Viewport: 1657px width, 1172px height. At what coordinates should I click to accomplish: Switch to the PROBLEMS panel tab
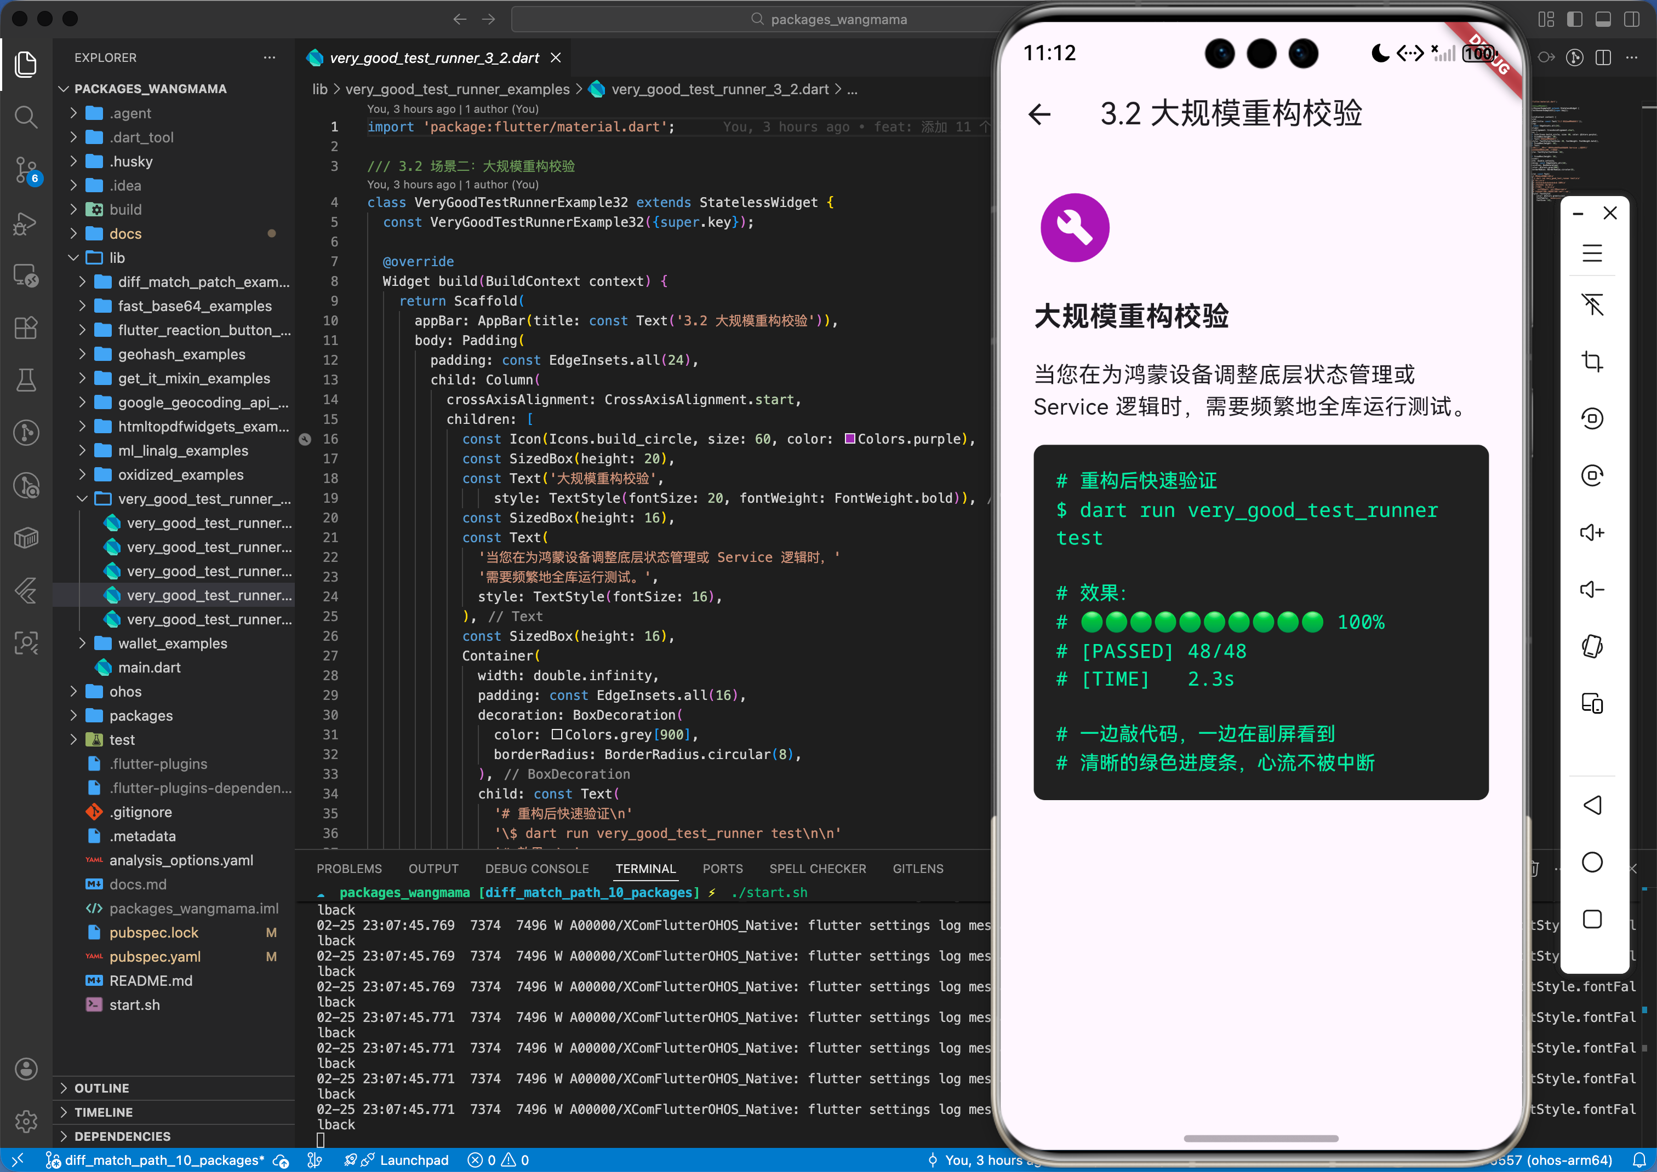[x=348, y=868]
